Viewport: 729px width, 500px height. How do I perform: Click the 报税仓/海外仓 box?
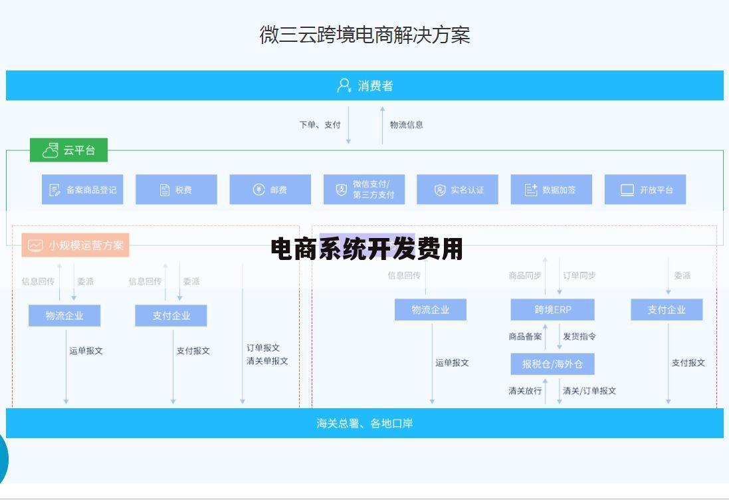pos(552,364)
